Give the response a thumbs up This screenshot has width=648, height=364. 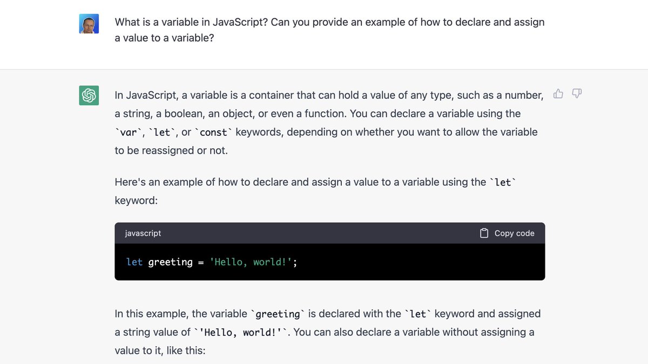(558, 93)
